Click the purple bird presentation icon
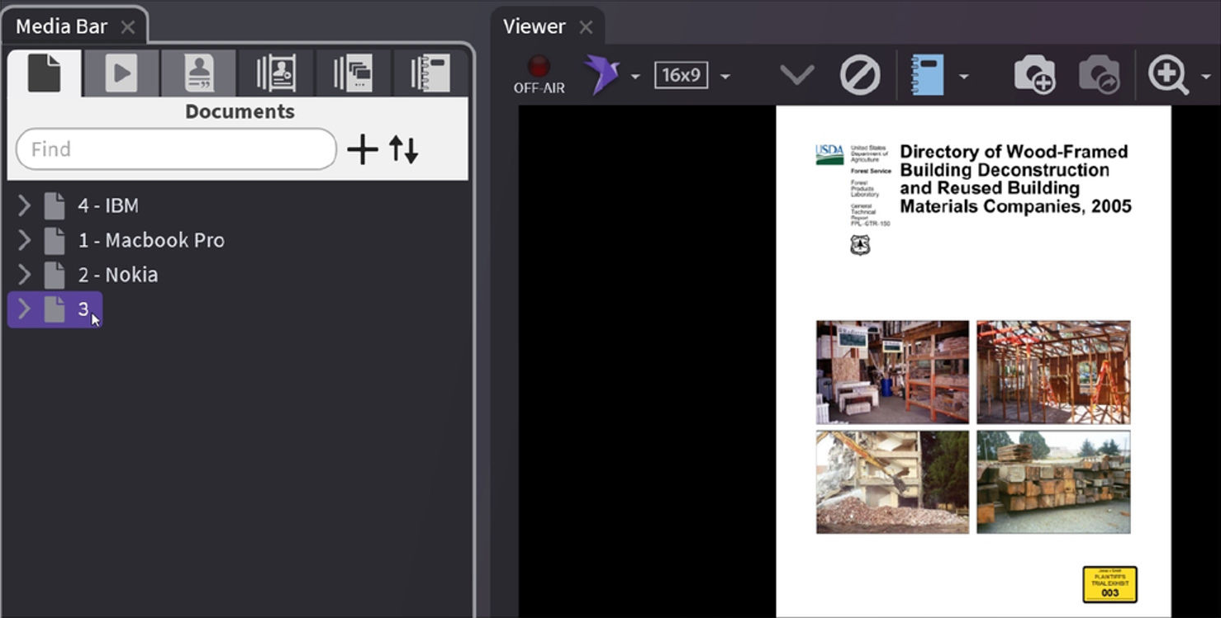1221x618 pixels. click(x=602, y=76)
